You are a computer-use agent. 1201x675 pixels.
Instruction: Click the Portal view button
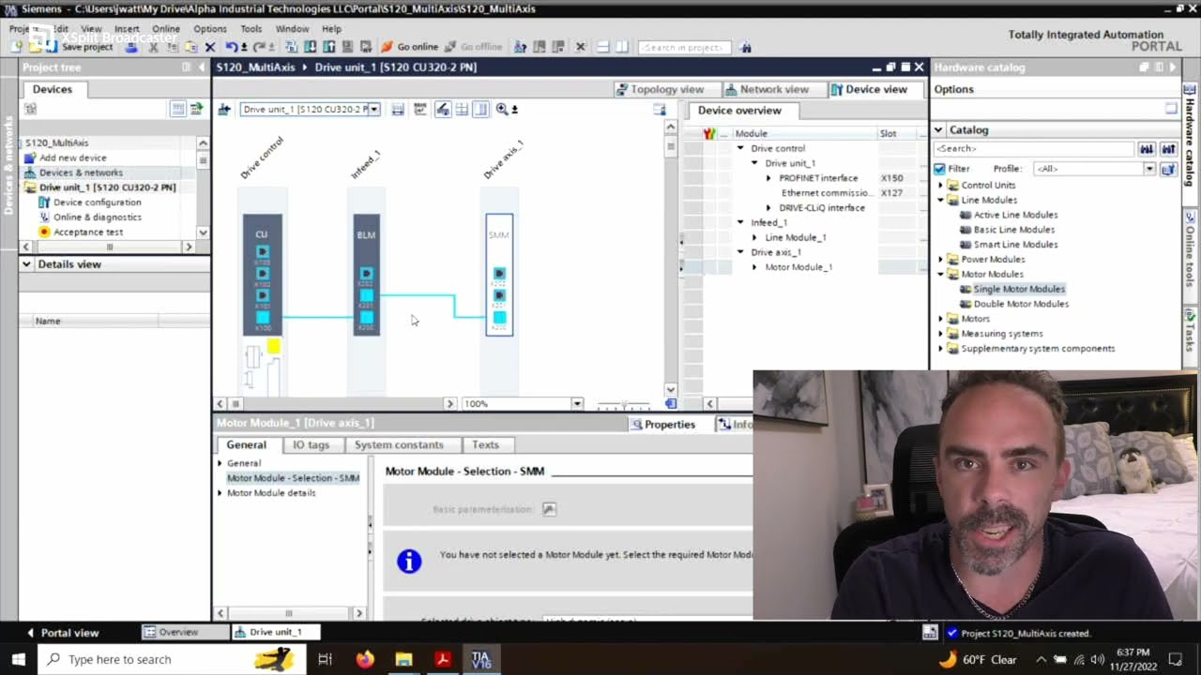click(x=62, y=633)
